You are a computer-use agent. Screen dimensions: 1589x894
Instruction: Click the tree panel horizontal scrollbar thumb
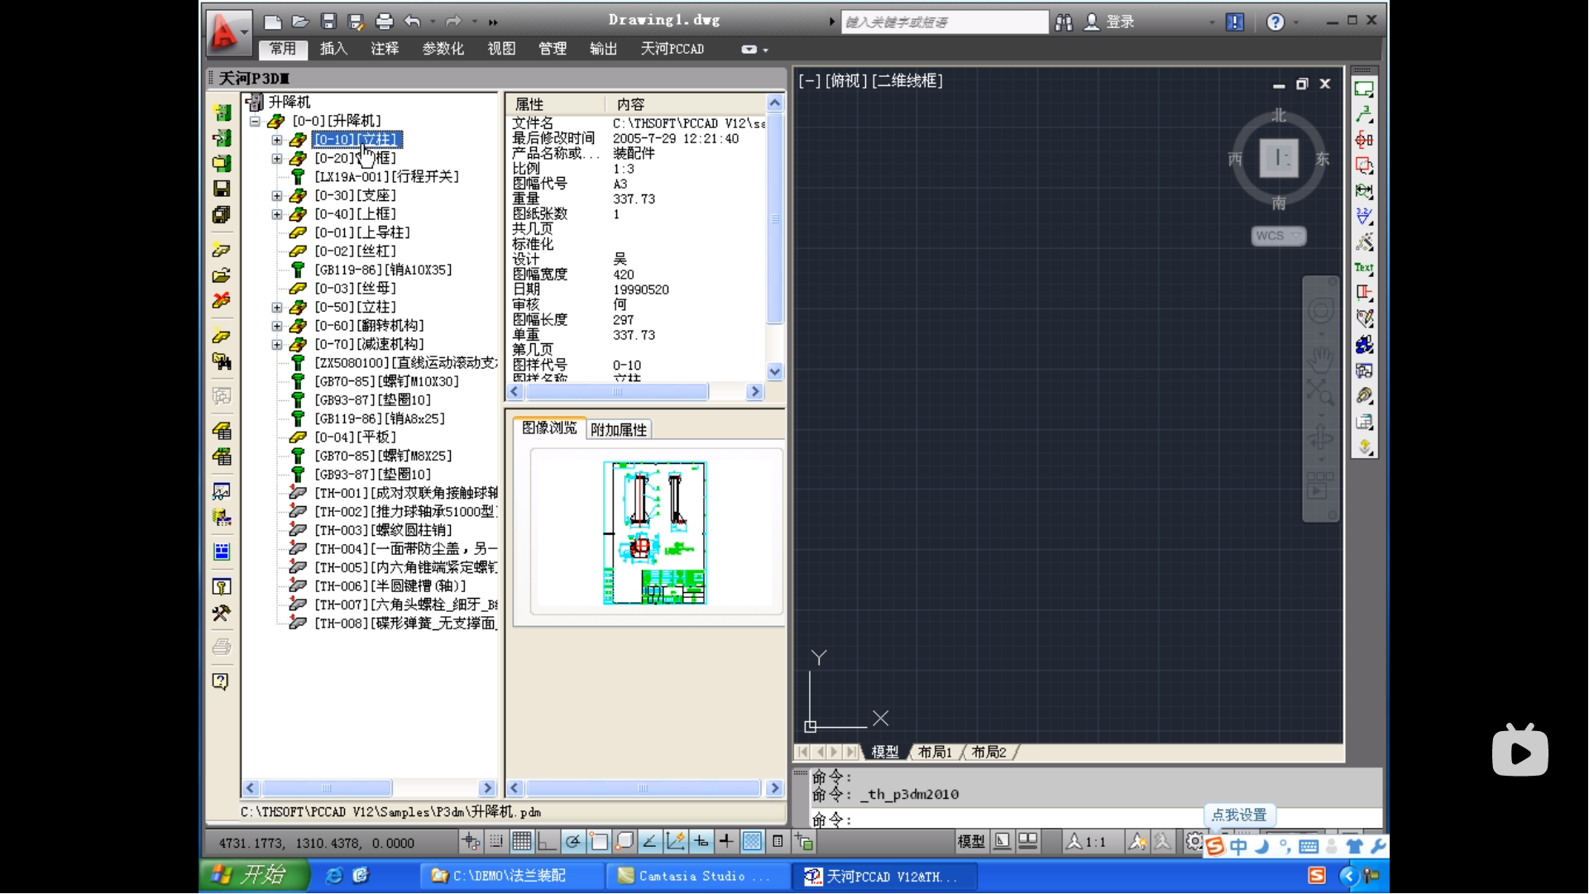[x=328, y=788]
